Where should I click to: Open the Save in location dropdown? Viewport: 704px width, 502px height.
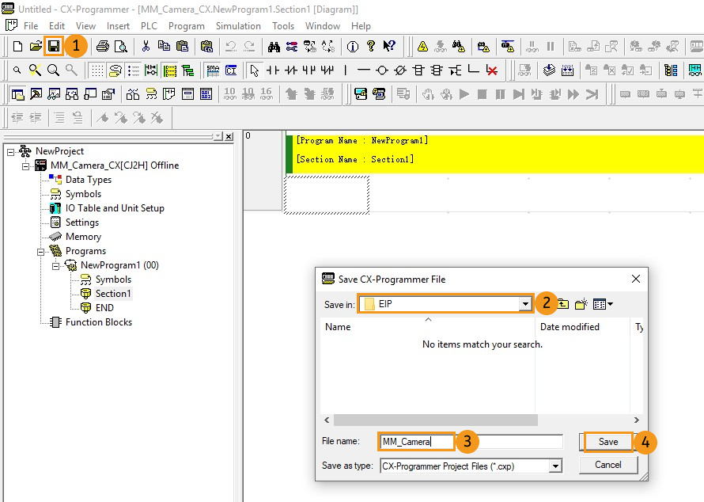(x=526, y=303)
